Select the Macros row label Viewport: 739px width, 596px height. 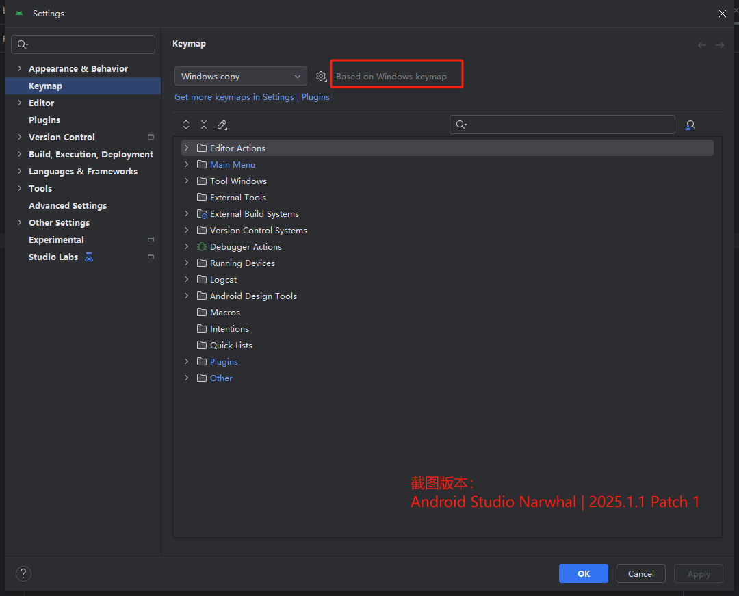coord(225,313)
